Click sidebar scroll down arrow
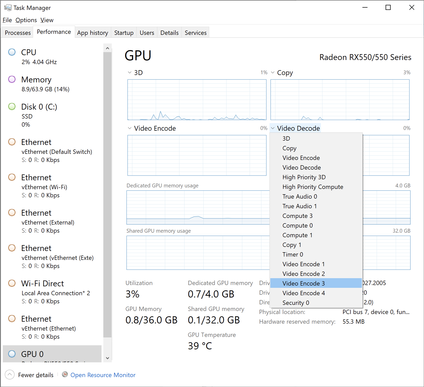 point(107,358)
